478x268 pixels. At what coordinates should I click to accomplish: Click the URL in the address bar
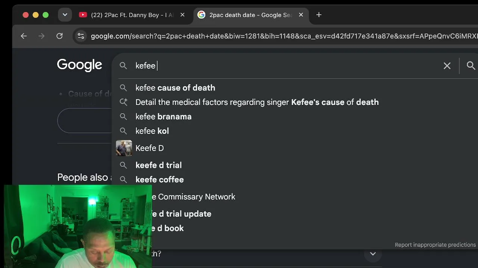click(x=284, y=36)
